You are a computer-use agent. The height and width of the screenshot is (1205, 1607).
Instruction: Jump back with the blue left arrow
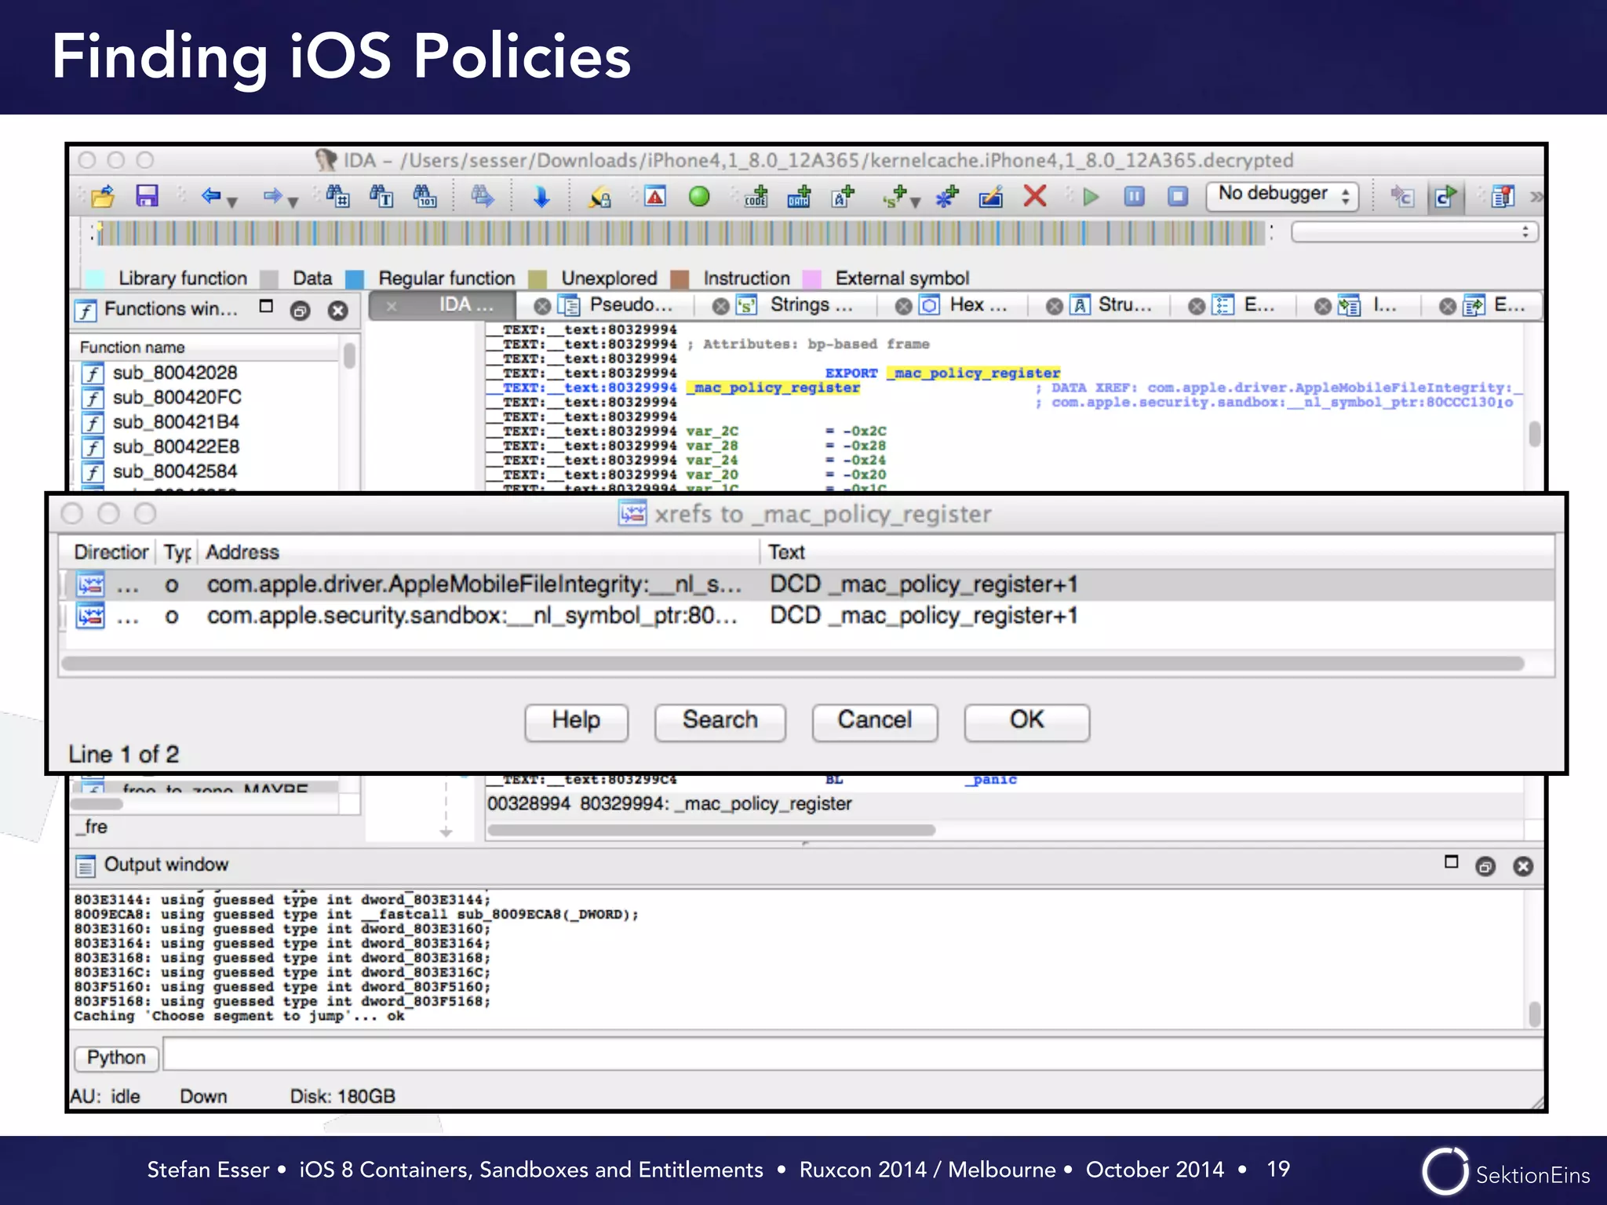click(x=210, y=195)
